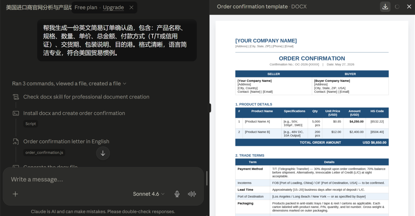Screen dimensions: 415x216
Task: Click the TOTAL ORDER AMOUNT label
Action: (x=320, y=142)
